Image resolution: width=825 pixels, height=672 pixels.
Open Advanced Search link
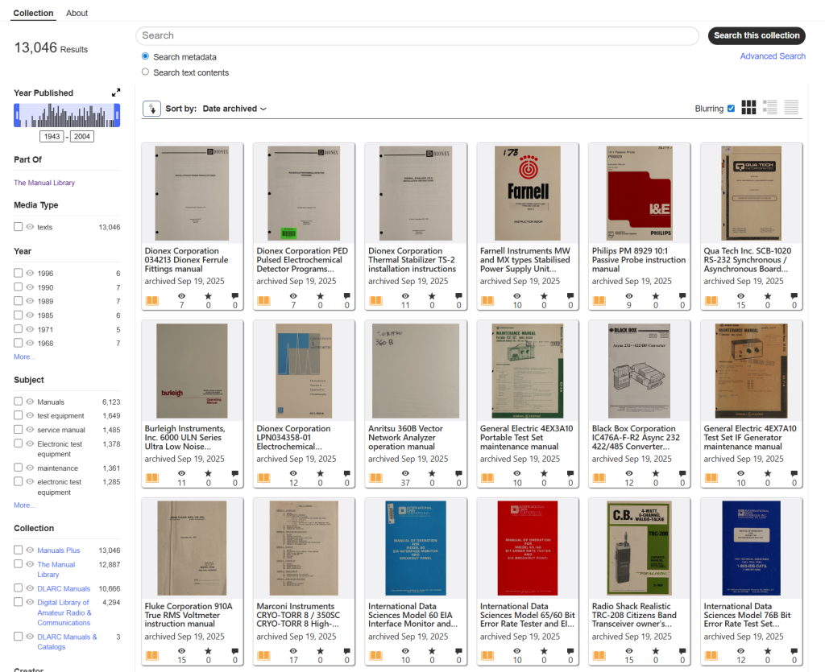(x=773, y=56)
